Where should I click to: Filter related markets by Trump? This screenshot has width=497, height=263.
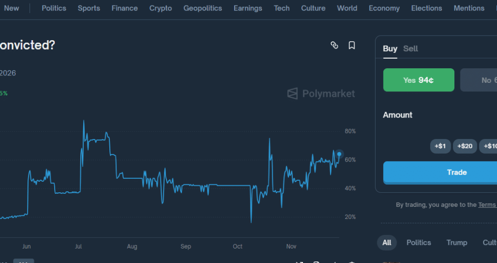pos(456,242)
